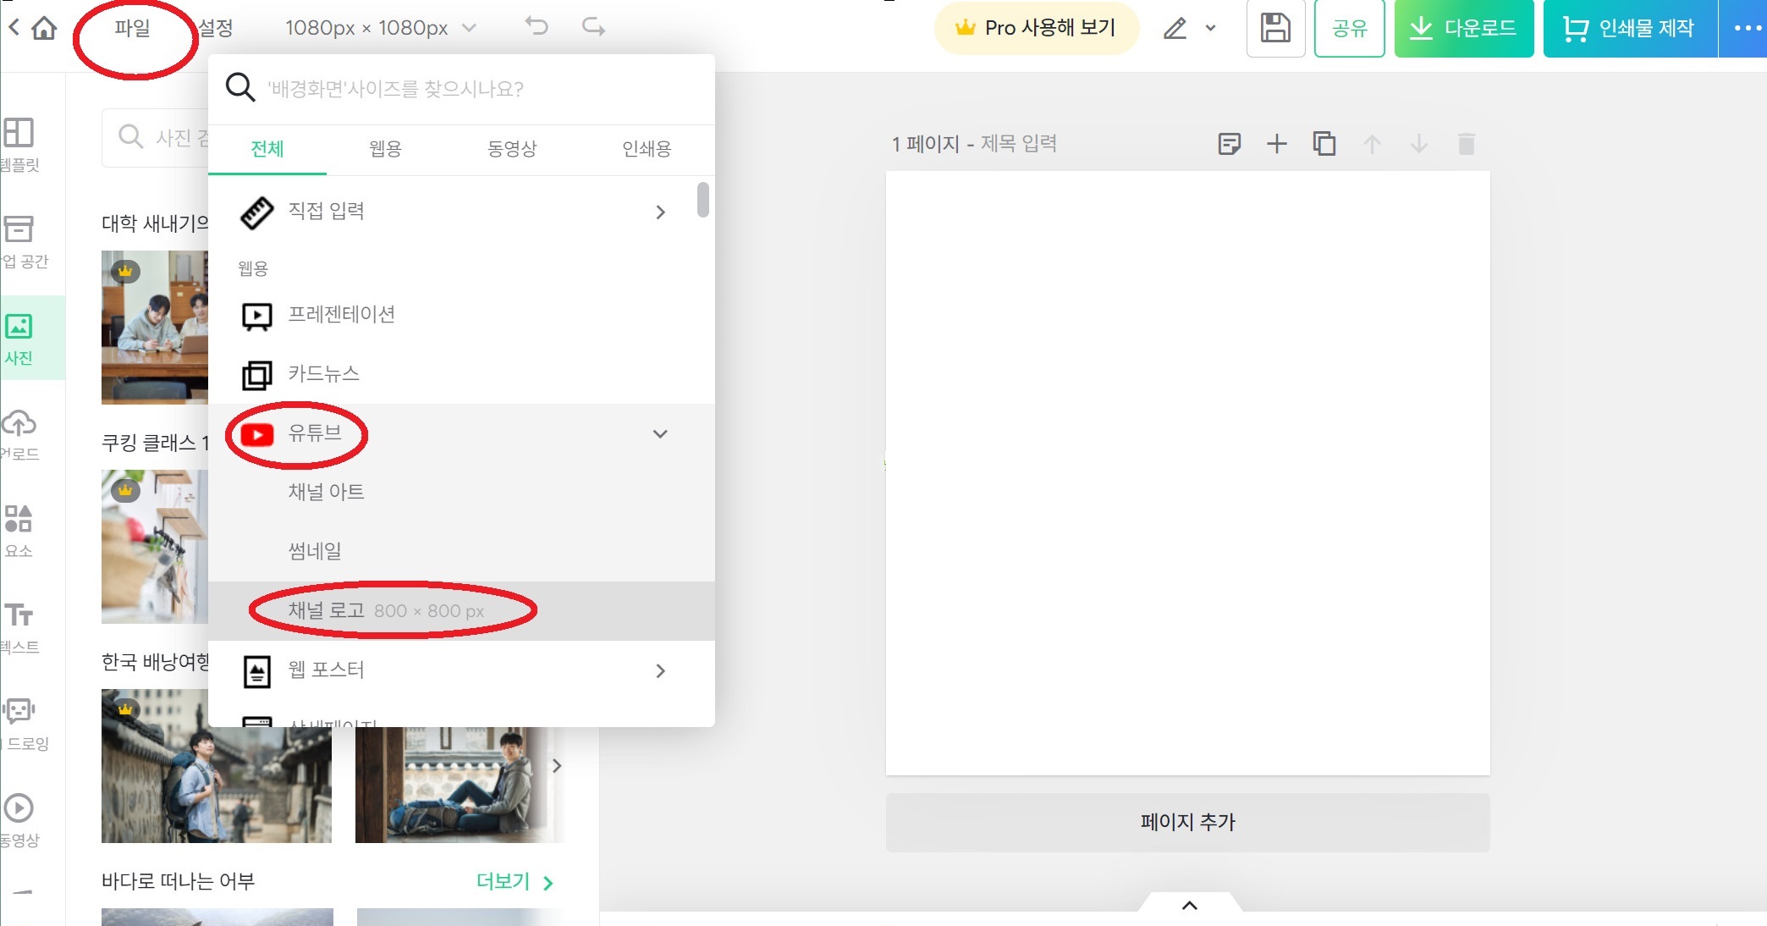Switch to the 동영상 tab
This screenshot has width=1767, height=926.
click(x=511, y=149)
